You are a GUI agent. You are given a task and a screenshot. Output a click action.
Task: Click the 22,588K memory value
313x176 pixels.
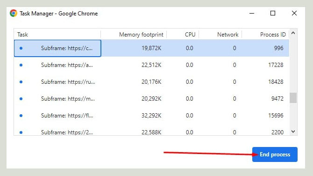pyautogui.click(x=151, y=132)
